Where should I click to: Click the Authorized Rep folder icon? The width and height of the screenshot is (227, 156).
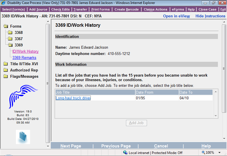6,70
